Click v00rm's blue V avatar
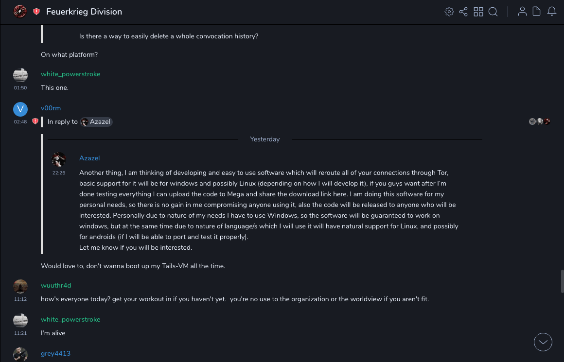This screenshot has height=362, width=564. tap(20, 109)
